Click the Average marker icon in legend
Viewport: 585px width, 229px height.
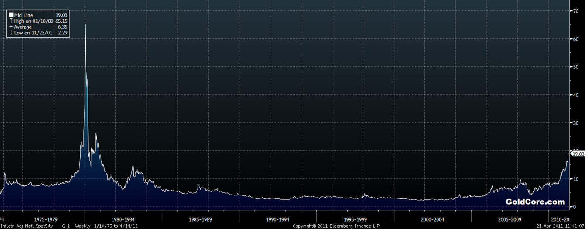click(x=11, y=27)
